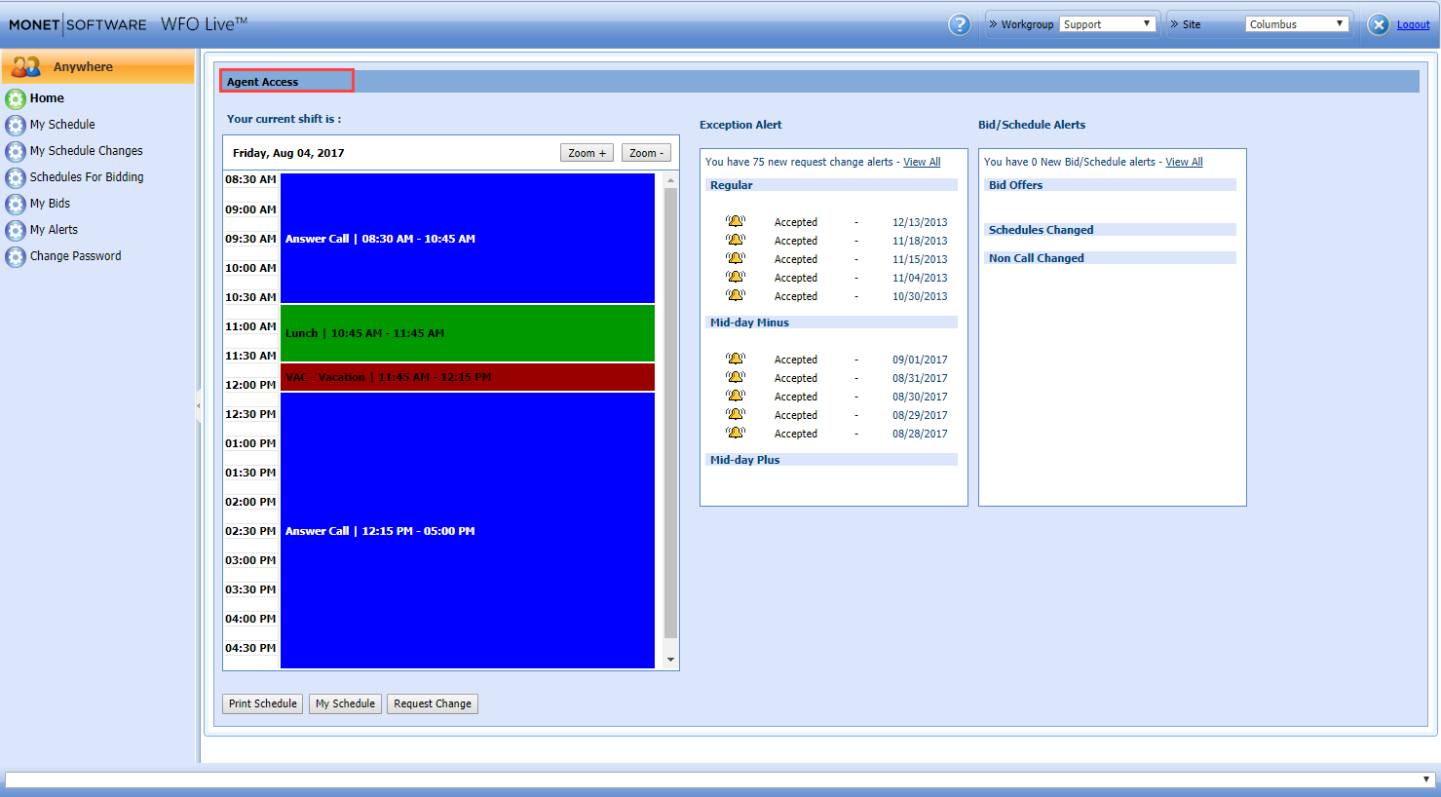This screenshot has width=1441, height=797.
Task: Open My Alerts in the sidebar
Action: pyautogui.click(x=54, y=230)
